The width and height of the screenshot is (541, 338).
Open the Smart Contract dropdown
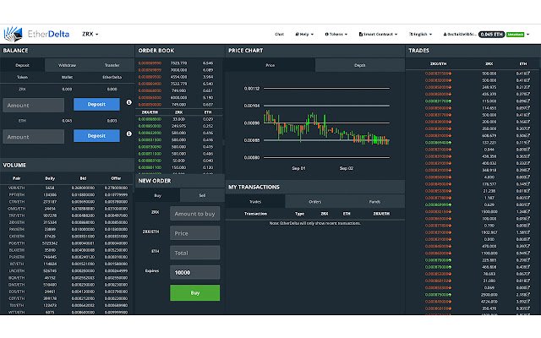[x=378, y=34]
